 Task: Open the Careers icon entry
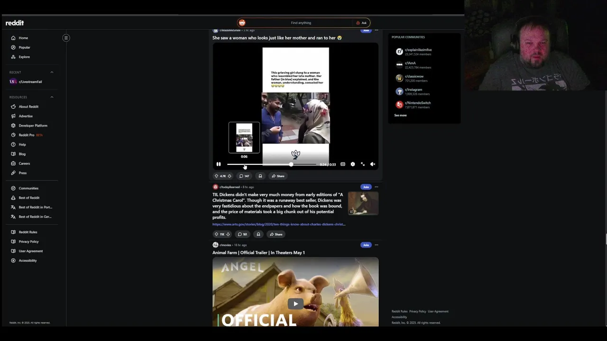13,163
